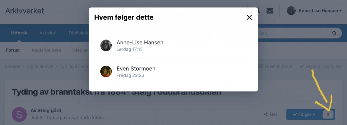347x125 pixels.
Task: Open the Ulest innhold link
Action: tap(275, 66)
